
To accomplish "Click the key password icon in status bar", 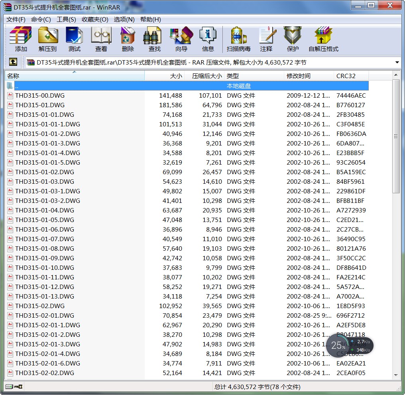I will coord(18,387).
